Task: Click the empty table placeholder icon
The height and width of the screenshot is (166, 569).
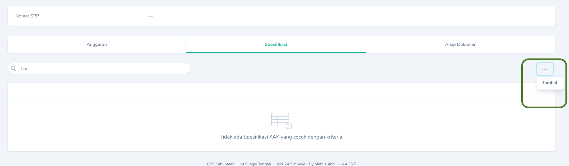Action: 281,121
